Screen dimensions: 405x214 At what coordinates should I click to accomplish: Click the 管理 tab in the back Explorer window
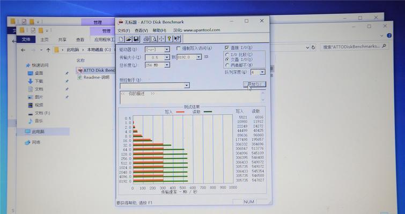pyautogui.click(x=98, y=22)
